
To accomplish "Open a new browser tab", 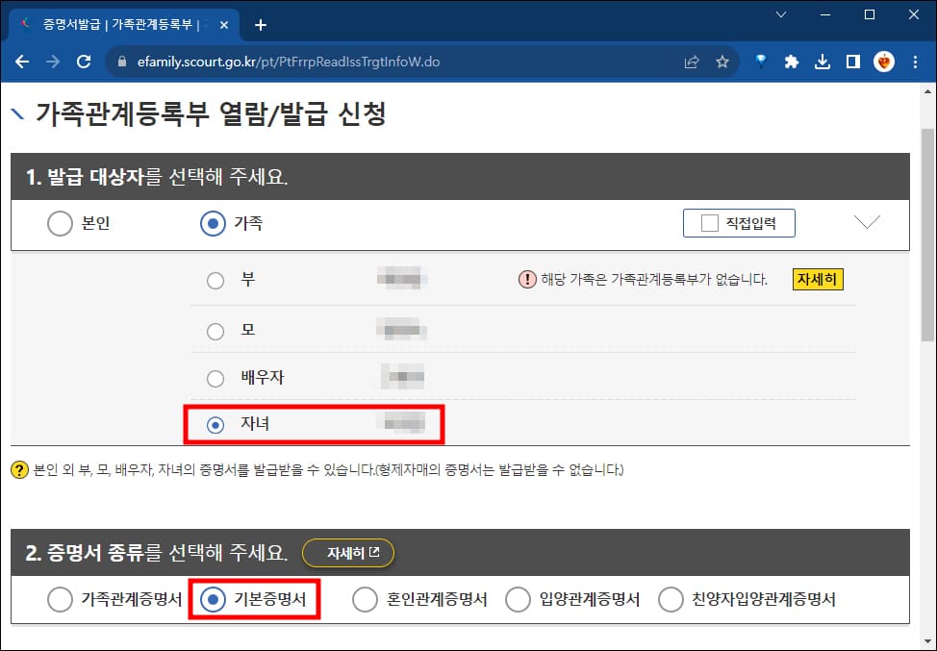I will pyautogui.click(x=259, y=24).
